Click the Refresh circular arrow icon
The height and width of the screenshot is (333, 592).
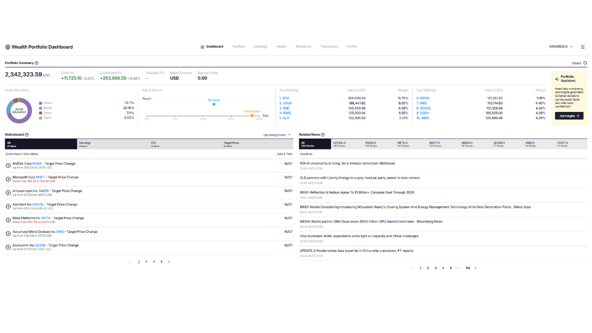coord(585,63)
